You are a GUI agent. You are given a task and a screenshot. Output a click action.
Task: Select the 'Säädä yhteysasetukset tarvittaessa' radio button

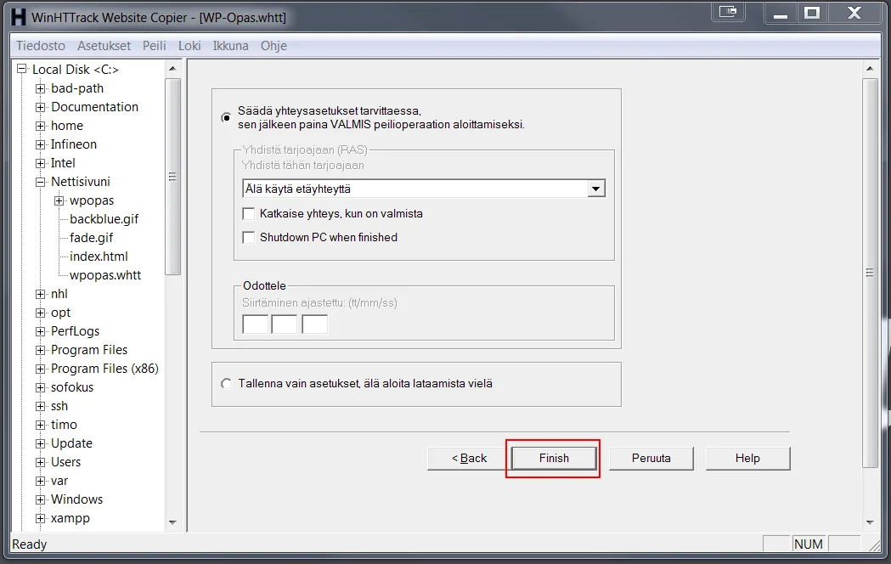pos(226,117)
